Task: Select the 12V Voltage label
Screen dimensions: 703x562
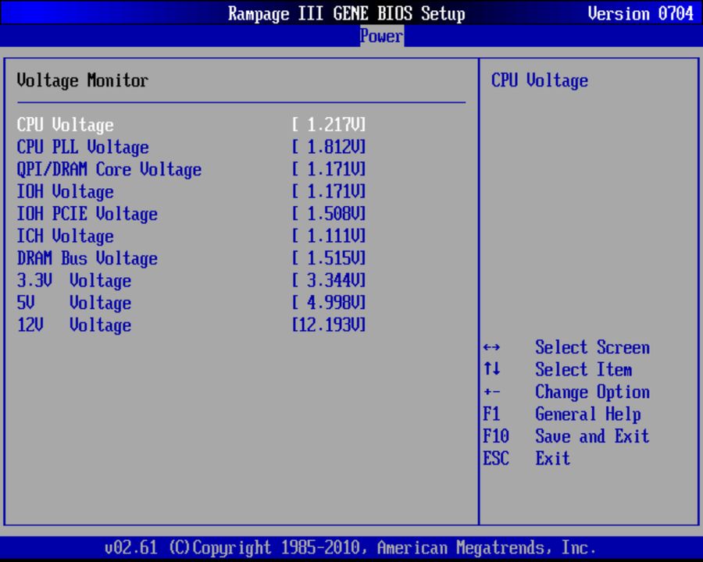Action: click(74, 325)
